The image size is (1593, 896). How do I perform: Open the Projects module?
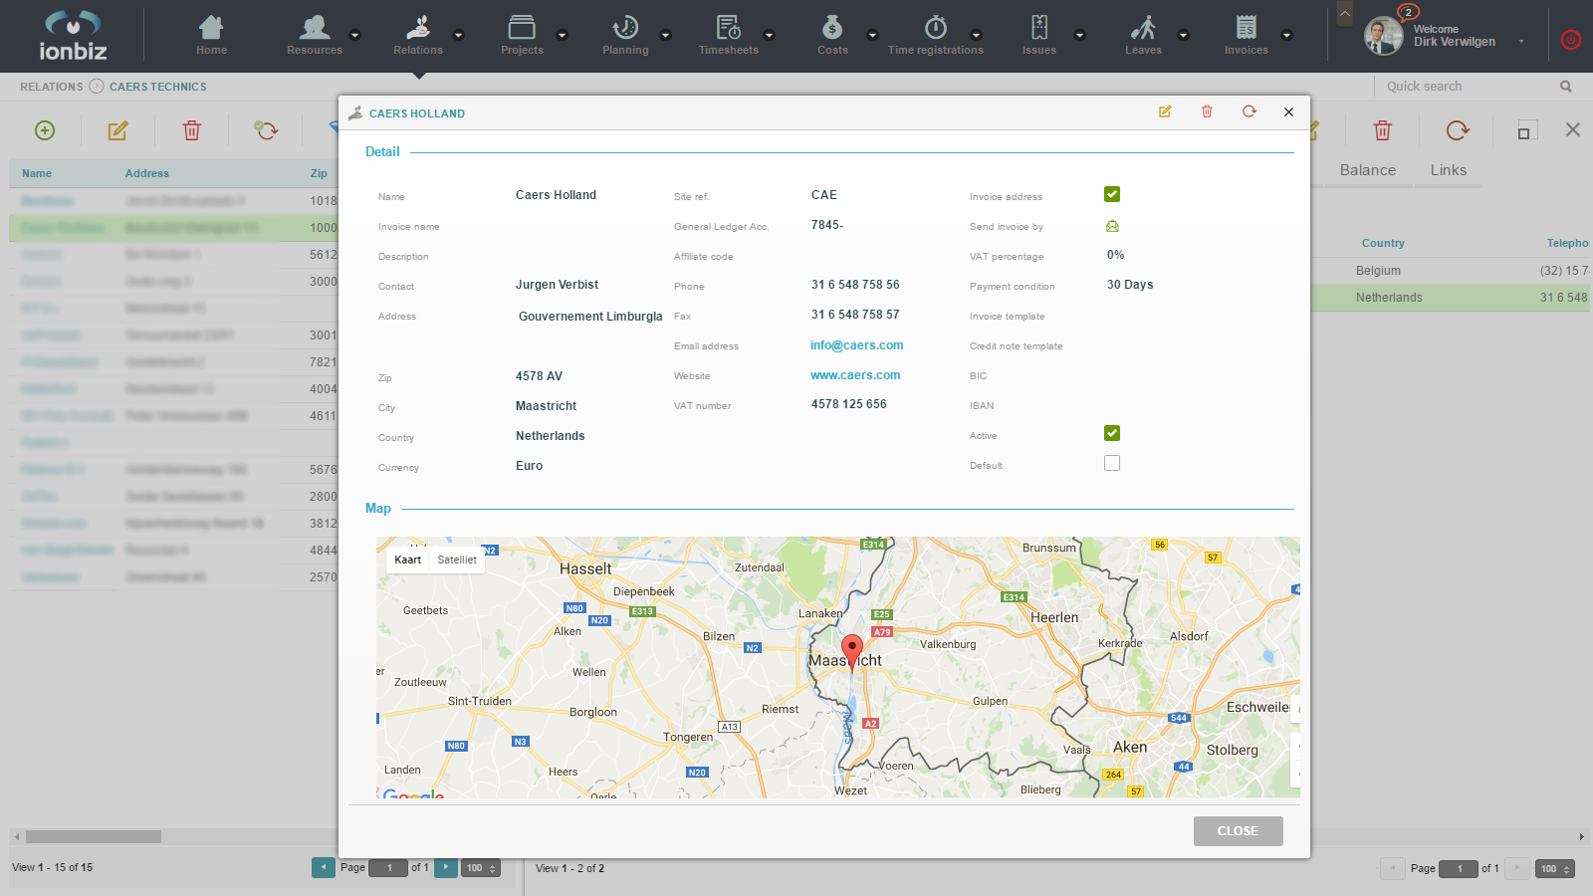tap(522, 35)
